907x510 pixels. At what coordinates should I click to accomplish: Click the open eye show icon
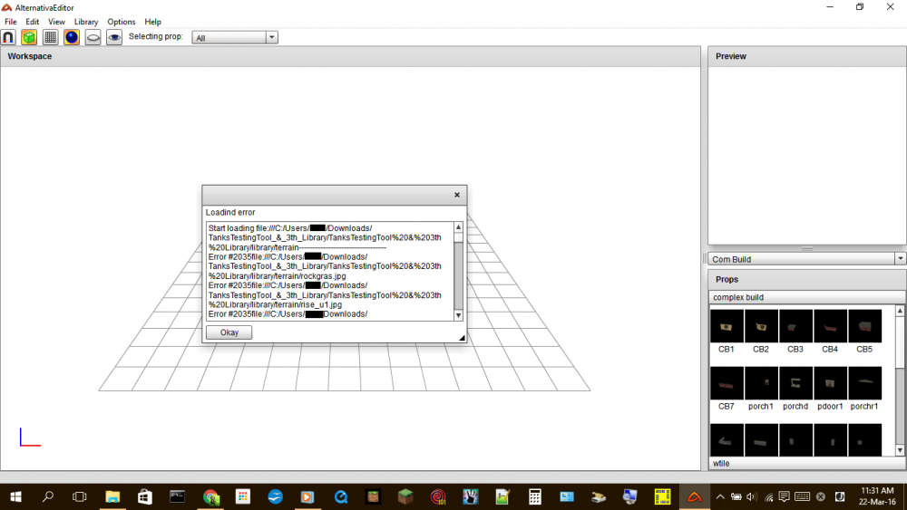114,37
